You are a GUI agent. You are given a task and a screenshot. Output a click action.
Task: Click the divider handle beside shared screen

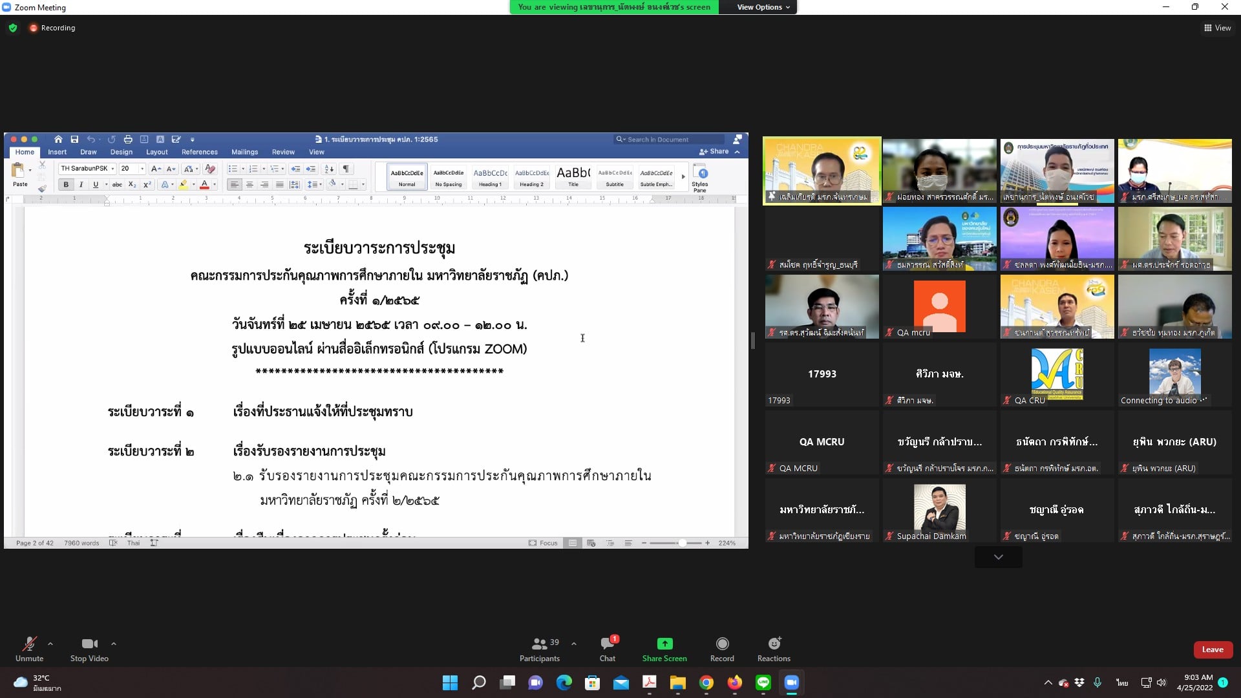pyautogui.click(x=753, y=341)
